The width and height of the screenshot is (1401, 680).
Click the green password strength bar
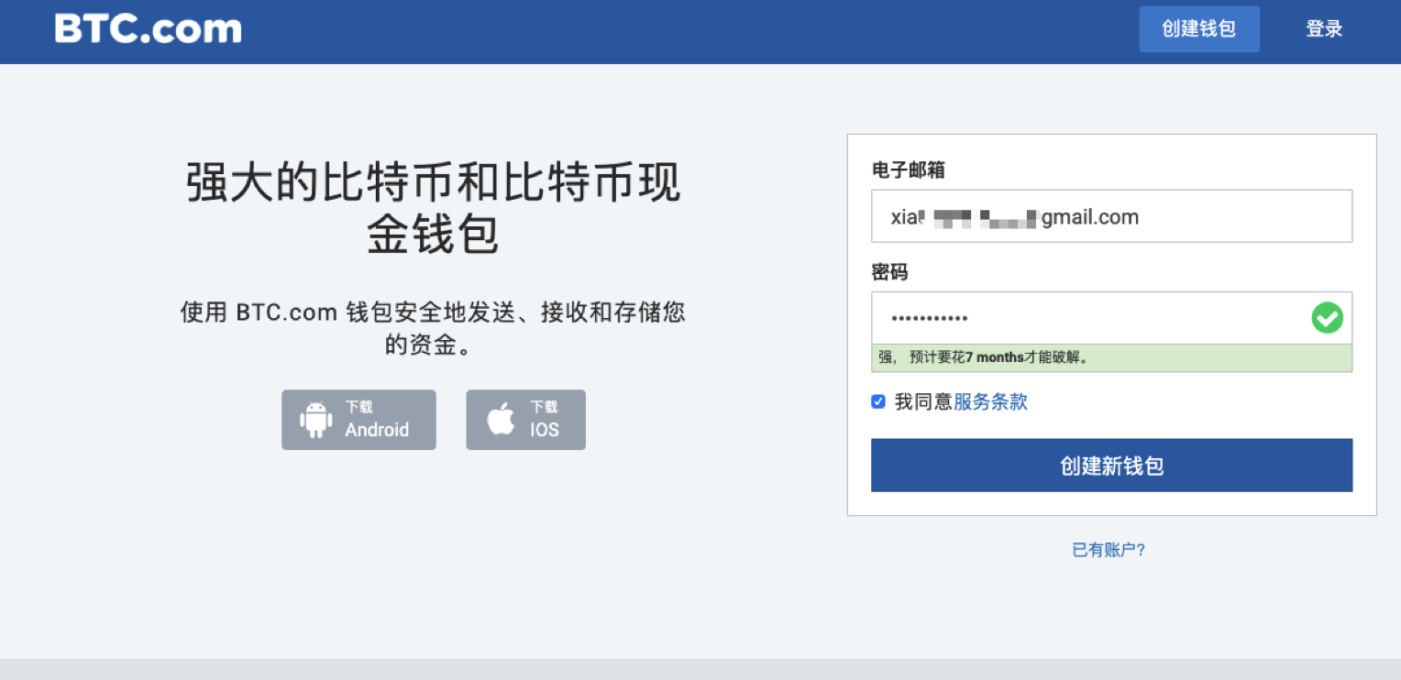coord(1110,358)
